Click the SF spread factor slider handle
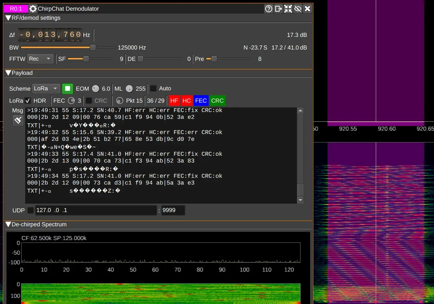This screenshot has height=304, width=434. 86,59
